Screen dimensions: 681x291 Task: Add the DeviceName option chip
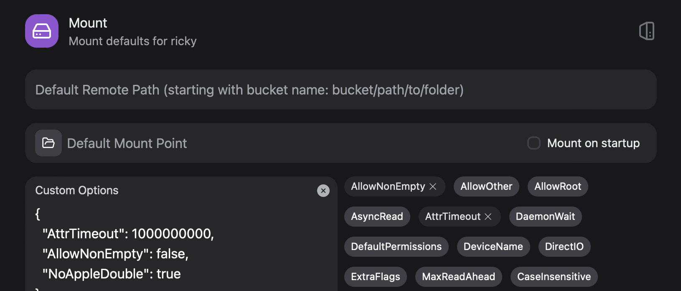493,247
